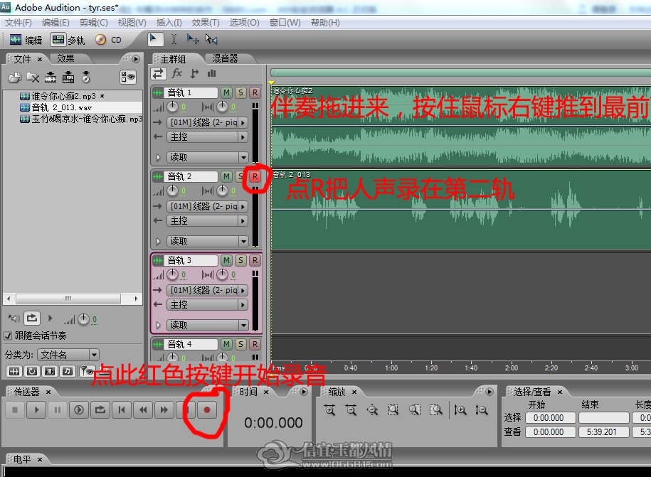The width and height of the screenshot is (651, 477).
Task: Click the Go to Beginning transport button
Action: [122, 410]
